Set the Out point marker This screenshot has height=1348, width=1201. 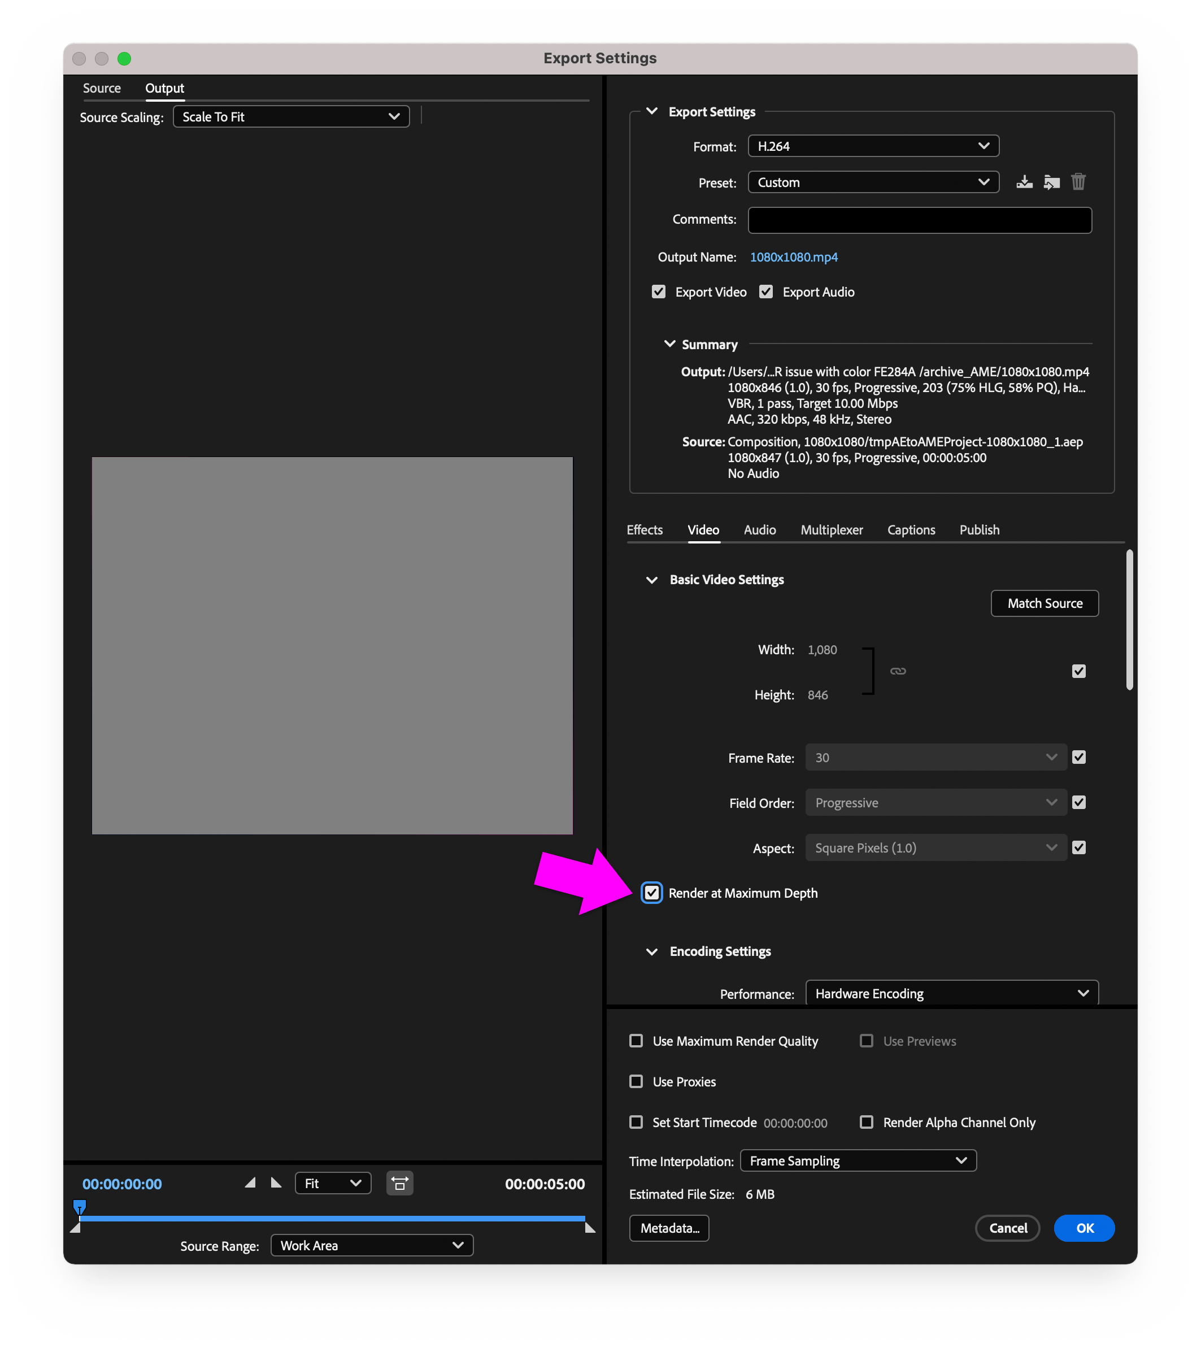point(276,1183)
